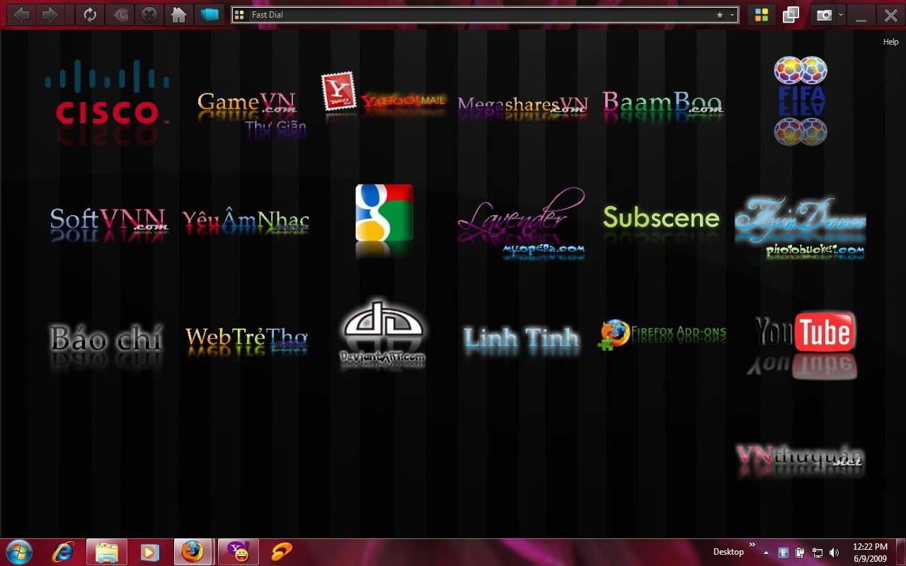Open the Yahoo! Mail dial
Screen dimensions: 906x566
(x=383, y=96)
